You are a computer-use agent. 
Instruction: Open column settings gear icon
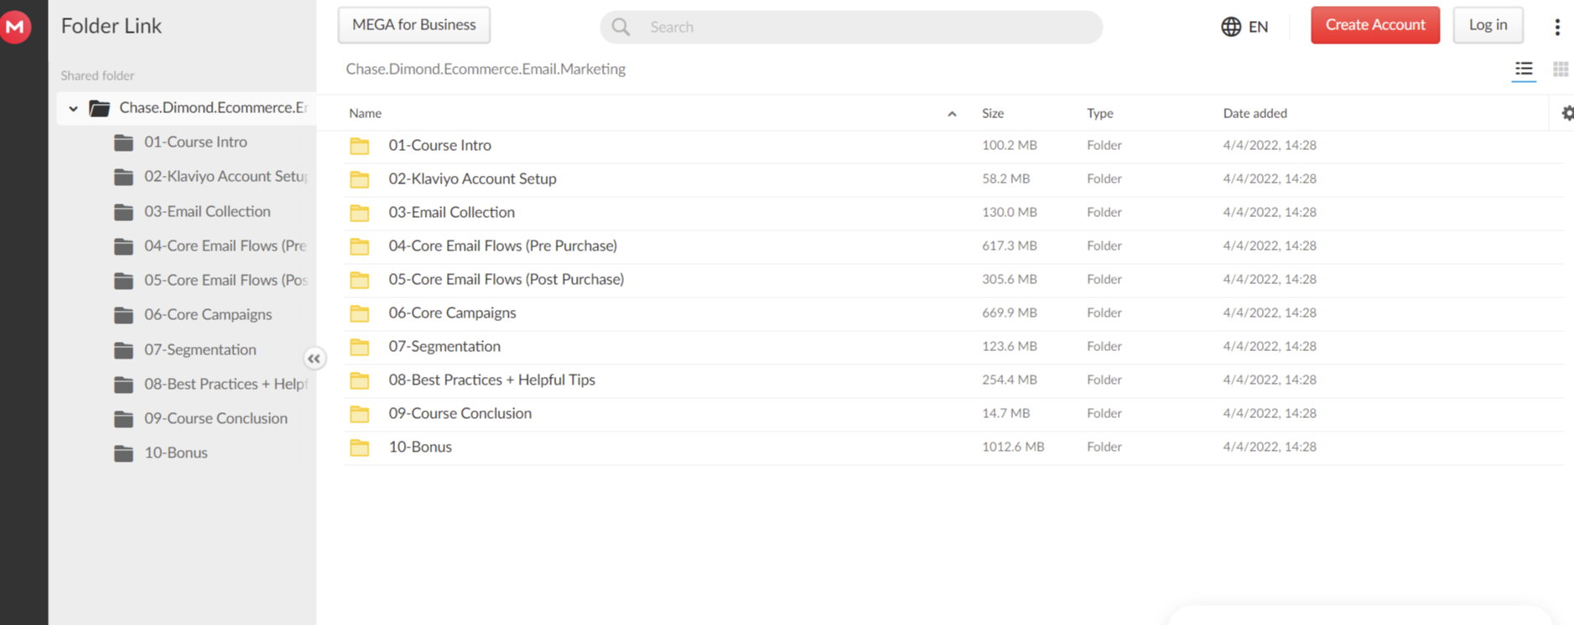(x=1567, y=113)
